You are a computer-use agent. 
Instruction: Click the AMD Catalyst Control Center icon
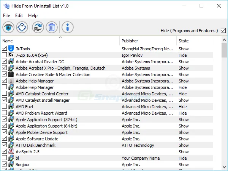(11, 93)
